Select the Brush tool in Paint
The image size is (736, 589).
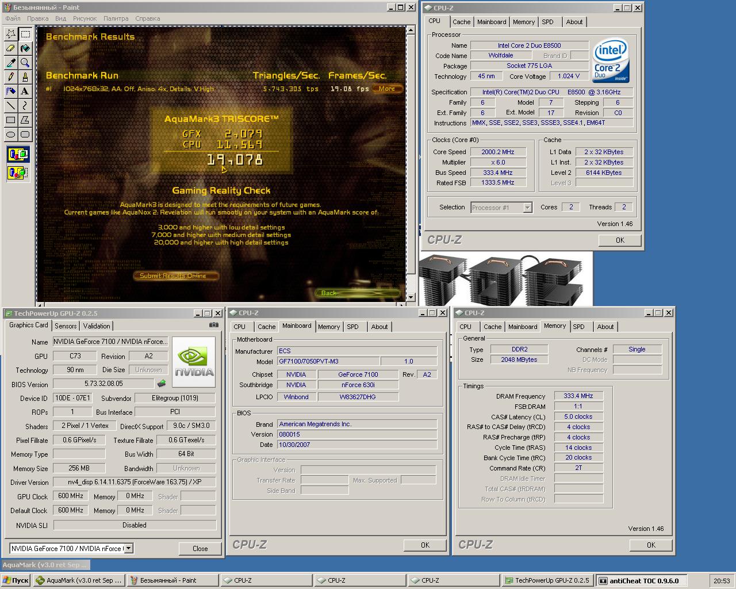[25, 77]
